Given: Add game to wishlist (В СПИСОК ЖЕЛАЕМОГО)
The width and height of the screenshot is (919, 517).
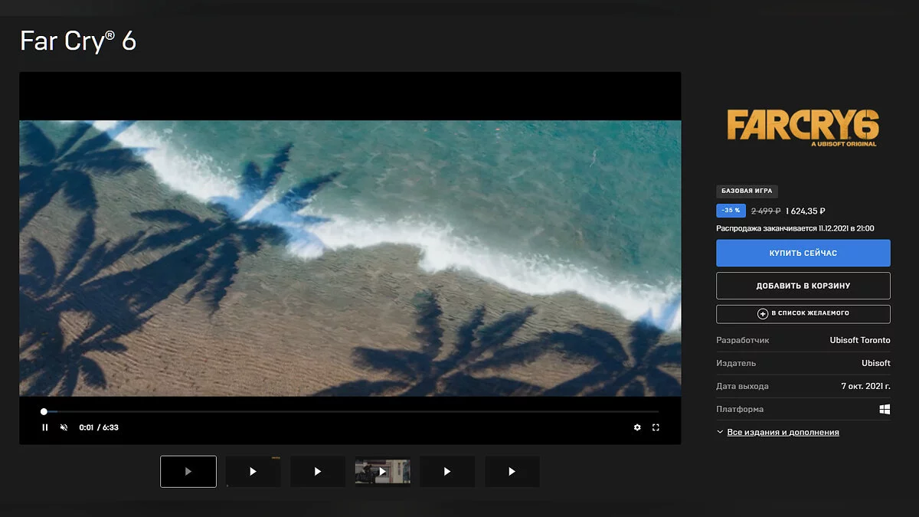Looking at the screenshot, I should 803,313.
